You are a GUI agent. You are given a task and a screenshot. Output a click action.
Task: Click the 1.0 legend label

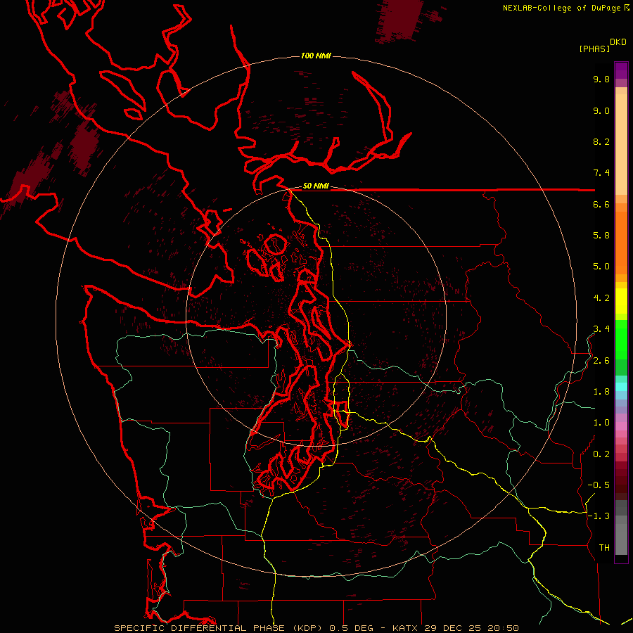tap(601, 423)
